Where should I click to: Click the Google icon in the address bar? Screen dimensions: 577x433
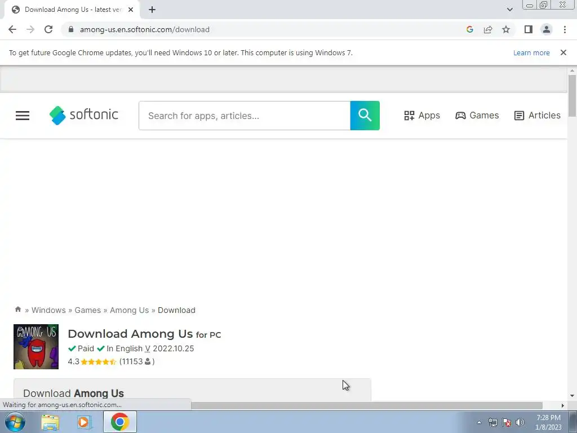point(469,29)
